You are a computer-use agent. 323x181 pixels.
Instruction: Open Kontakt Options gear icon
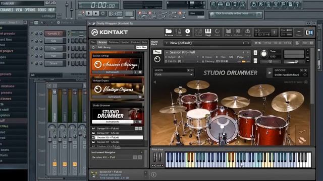[x=238, y=32]
